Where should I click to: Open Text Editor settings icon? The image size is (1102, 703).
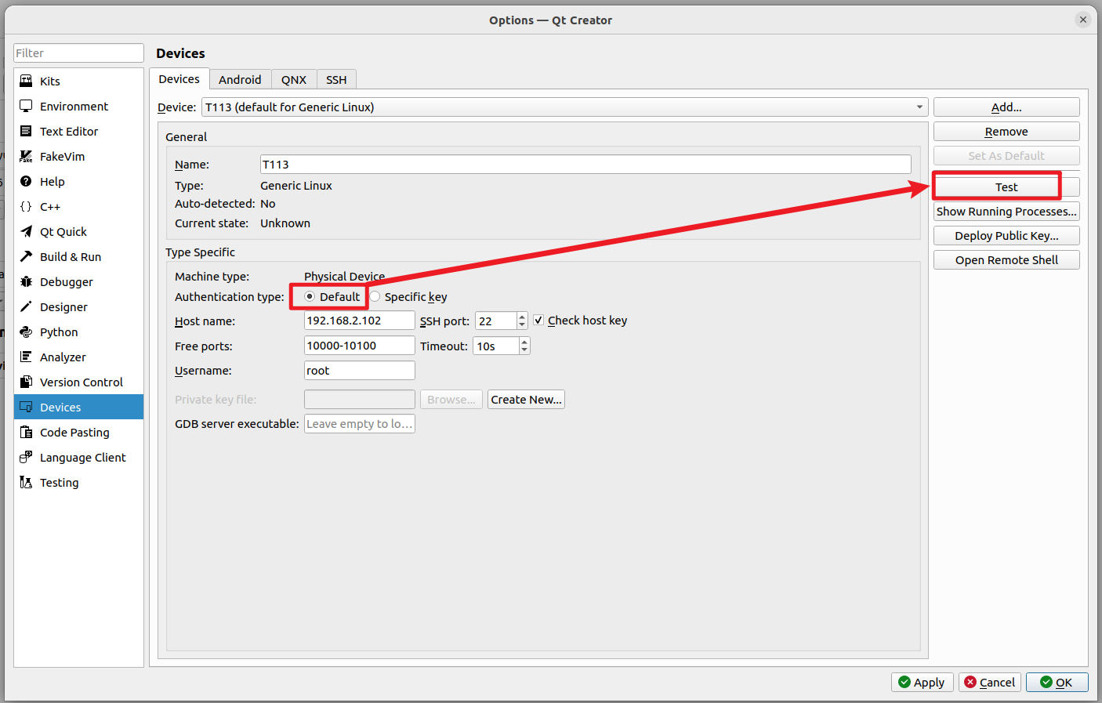(26, 132)
